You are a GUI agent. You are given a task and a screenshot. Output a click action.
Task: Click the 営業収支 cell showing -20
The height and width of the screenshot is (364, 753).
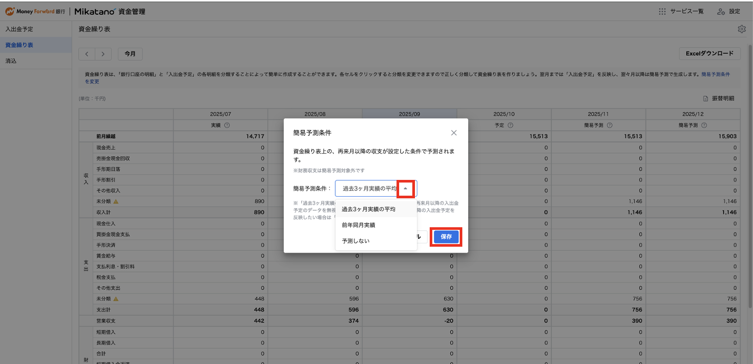click(x=409, y=321)
